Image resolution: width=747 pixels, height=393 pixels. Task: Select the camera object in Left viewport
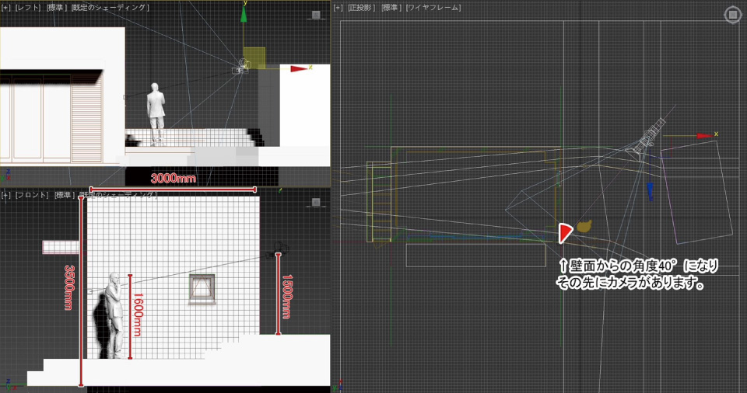click(241, 66)
